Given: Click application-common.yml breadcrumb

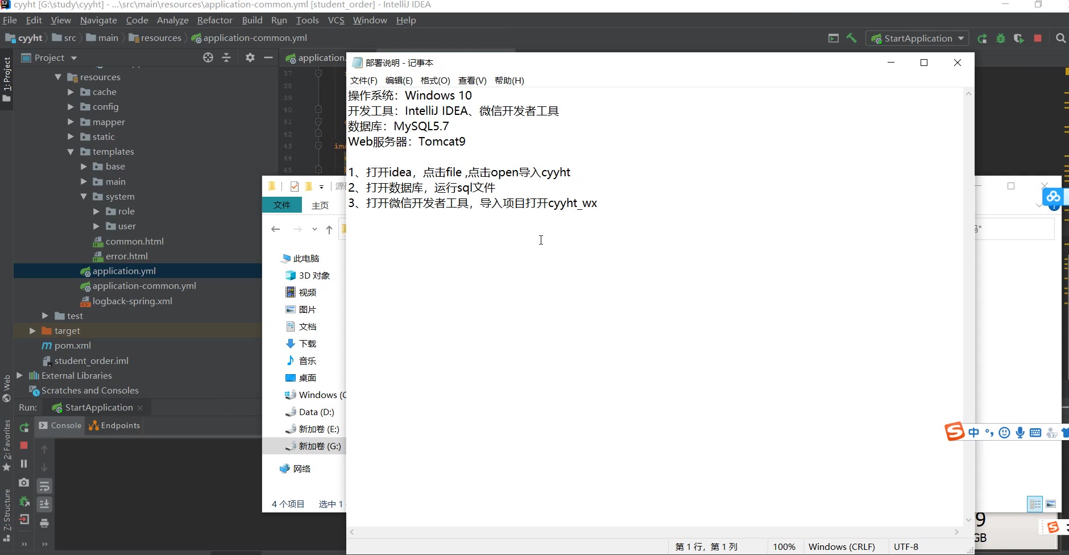Looking at the screenshot, I should tap(249, 38).
